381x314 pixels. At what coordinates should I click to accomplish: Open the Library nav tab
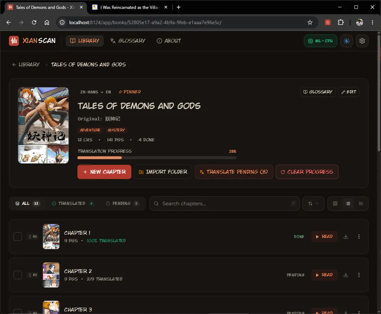point(85,40)
